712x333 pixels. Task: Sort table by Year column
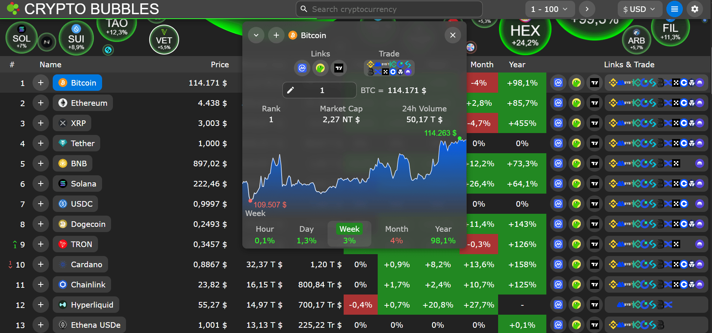[517, 65]
